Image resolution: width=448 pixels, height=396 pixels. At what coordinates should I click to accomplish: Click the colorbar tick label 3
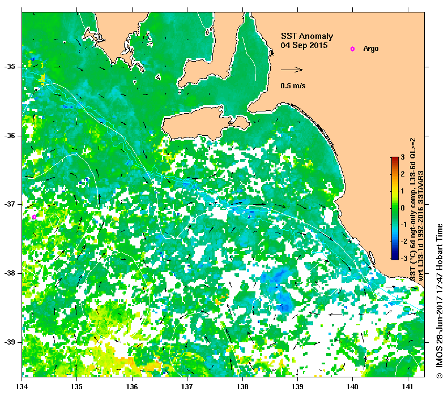[x=403, y=157]
